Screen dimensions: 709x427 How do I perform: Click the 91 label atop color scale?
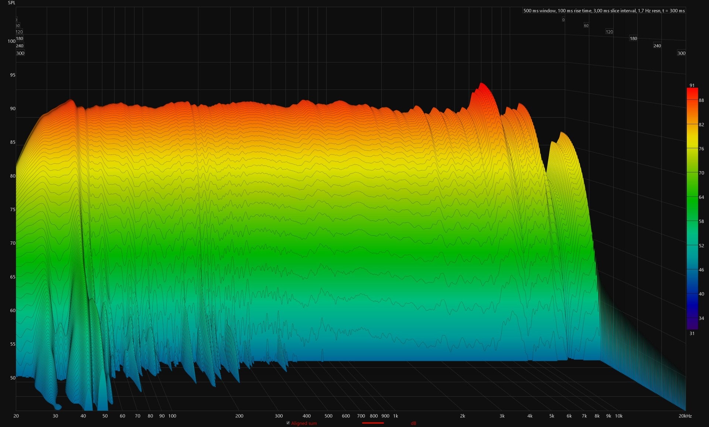(692, 85)
